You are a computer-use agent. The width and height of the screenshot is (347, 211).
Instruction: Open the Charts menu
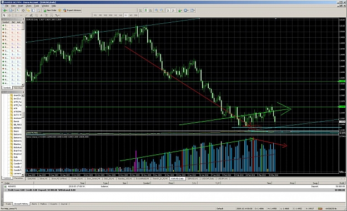(x=28, y=6)
